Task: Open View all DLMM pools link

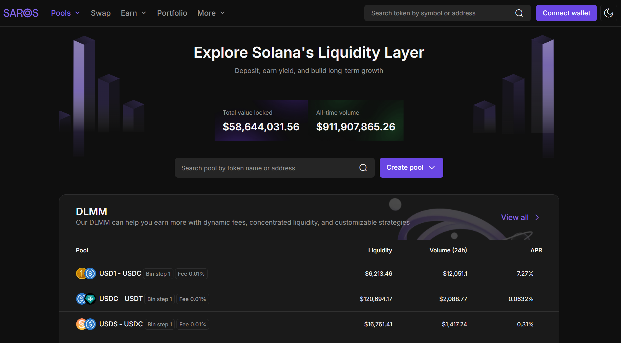Action: pos(515,217)
